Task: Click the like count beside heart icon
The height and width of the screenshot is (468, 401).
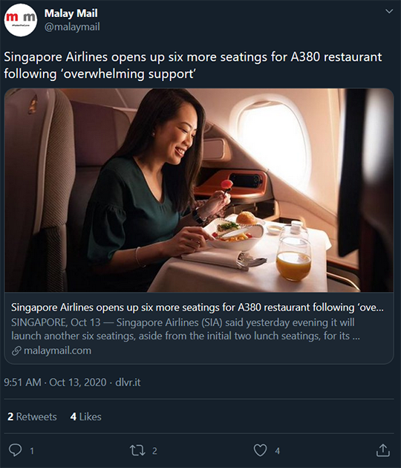Action: pos(278,451)
